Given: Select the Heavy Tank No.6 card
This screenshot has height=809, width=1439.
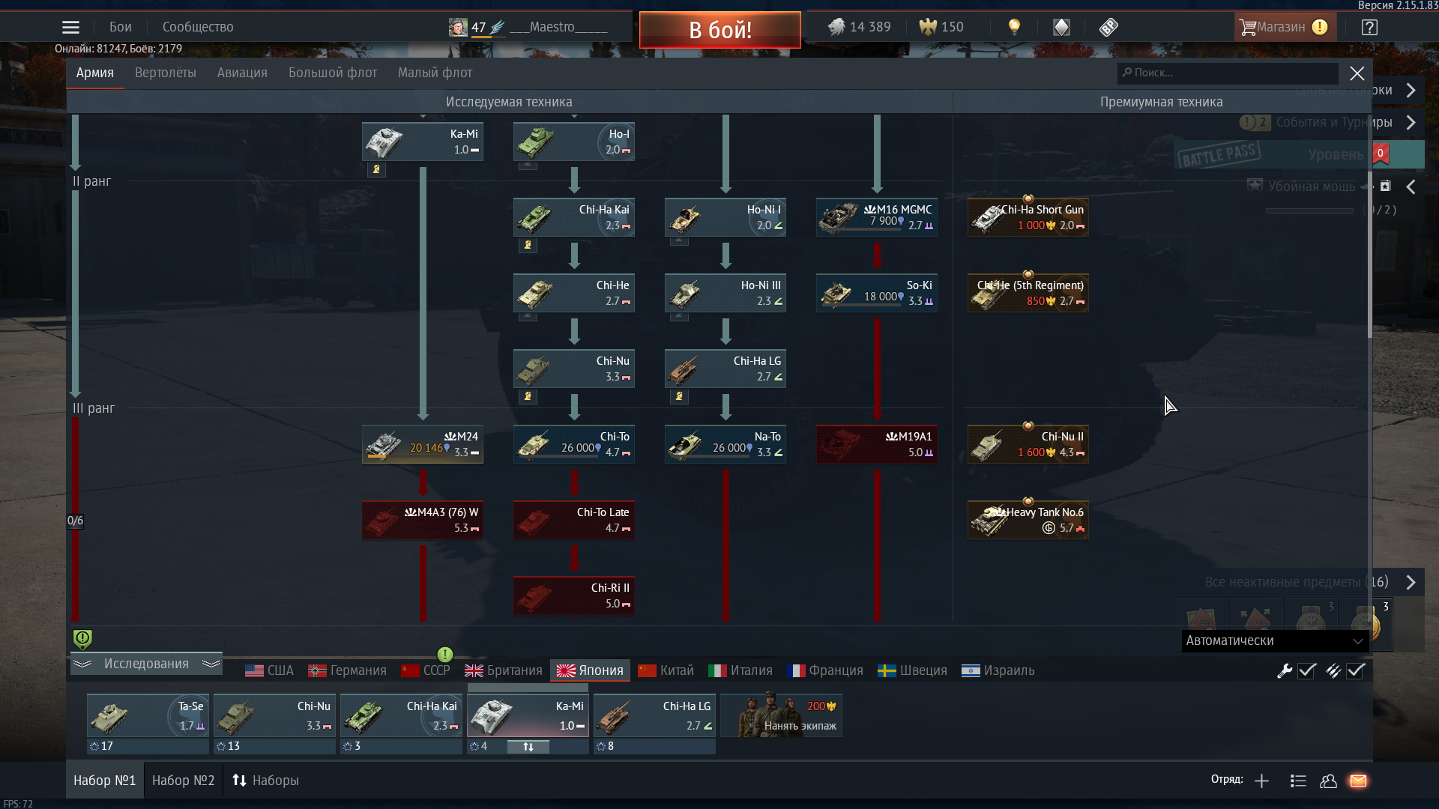Looking at the screenshot, I should pyautogui.click(x=1028, y=520).
